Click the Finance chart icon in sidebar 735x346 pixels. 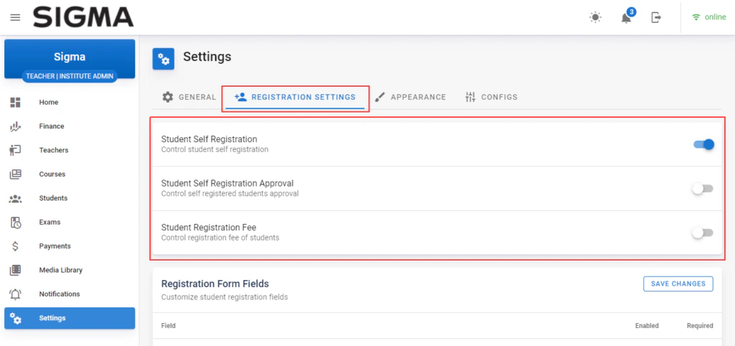(16, 126)
